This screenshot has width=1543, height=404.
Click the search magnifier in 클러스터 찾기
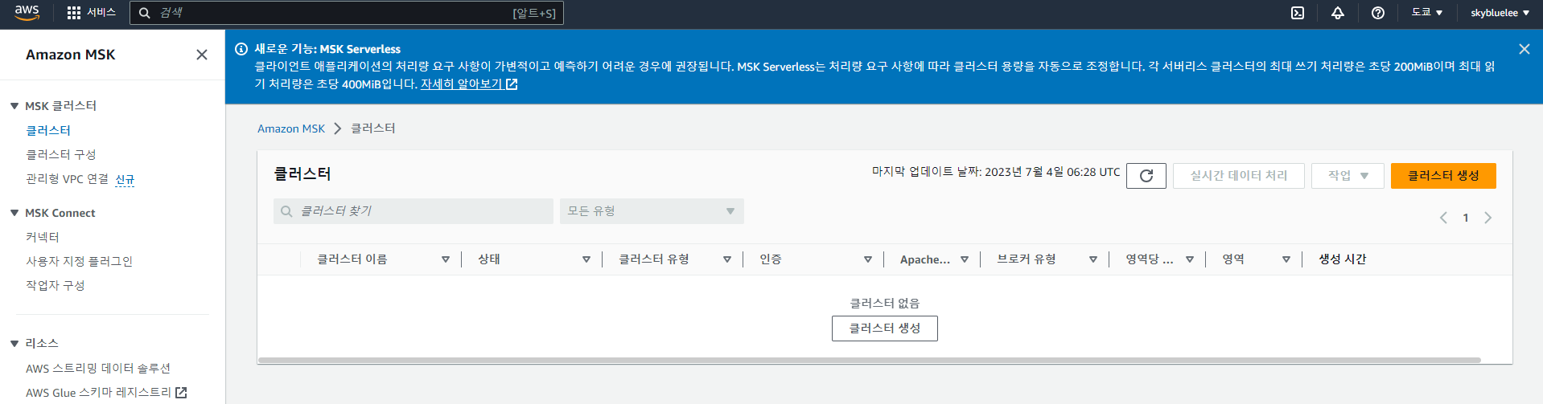(286, 211)
